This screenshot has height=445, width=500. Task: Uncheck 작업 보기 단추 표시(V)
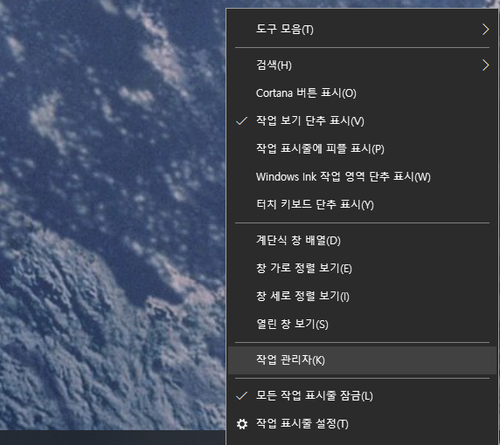[x=362, y=121]
